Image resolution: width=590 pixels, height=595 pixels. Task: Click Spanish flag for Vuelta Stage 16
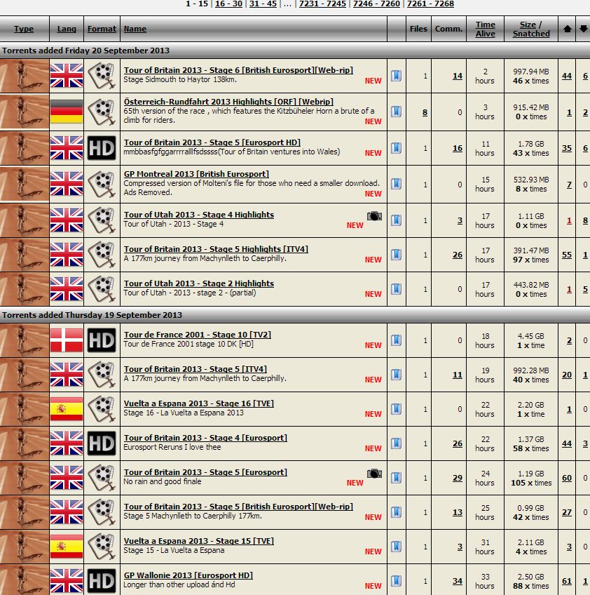click(x=67, y=409)
